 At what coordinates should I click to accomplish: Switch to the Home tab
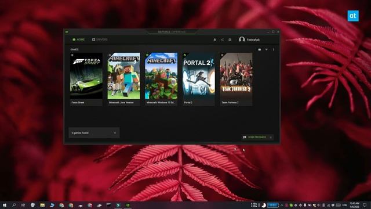[78, 39]
